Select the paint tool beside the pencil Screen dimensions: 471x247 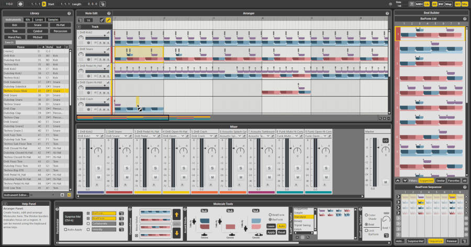[102, 20]
